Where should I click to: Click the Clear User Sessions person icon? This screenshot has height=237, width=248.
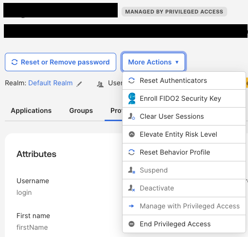click(132, 116)
